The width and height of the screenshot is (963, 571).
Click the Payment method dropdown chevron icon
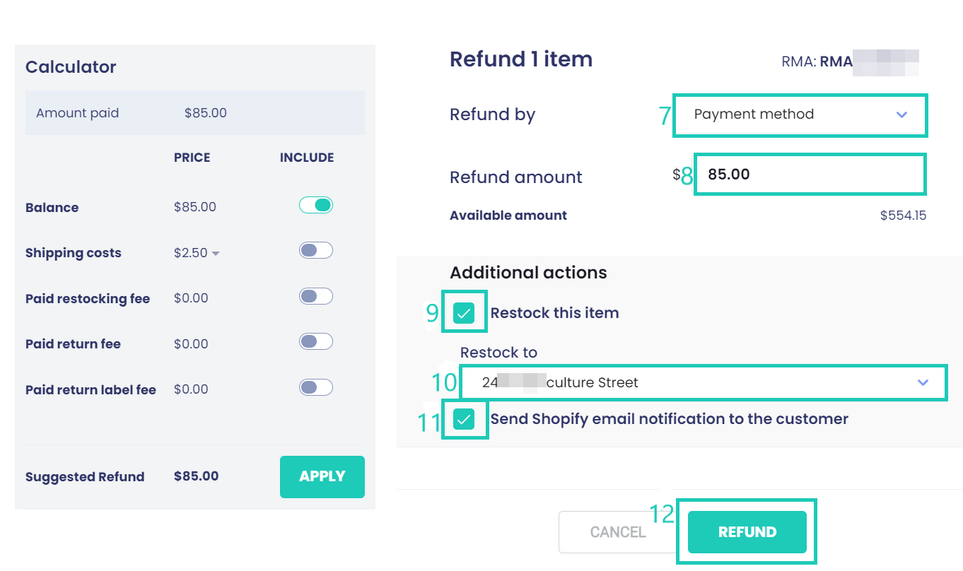(x=903, y=114)
